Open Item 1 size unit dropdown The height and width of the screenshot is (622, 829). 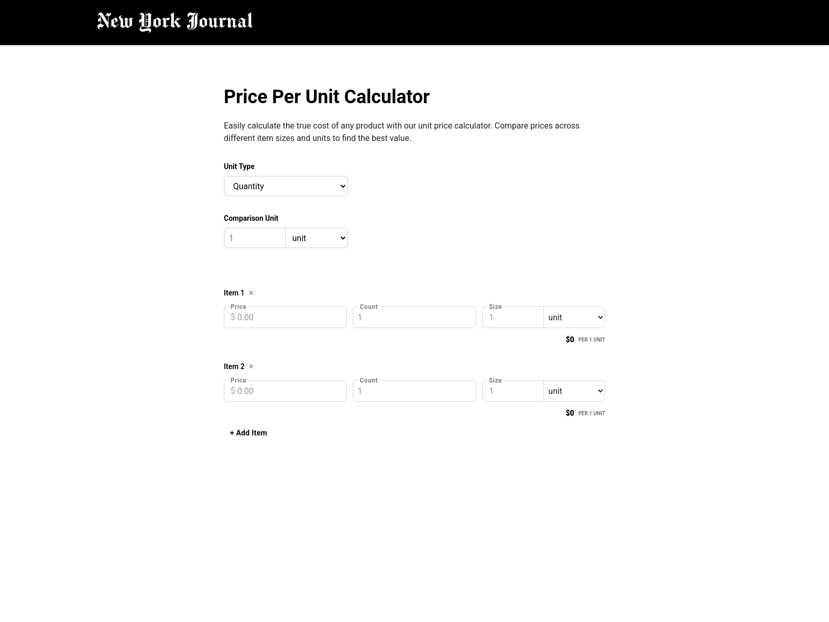click(x=574, y=317)
